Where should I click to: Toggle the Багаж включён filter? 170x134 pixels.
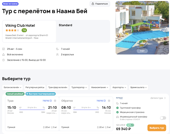pos(12,88)
